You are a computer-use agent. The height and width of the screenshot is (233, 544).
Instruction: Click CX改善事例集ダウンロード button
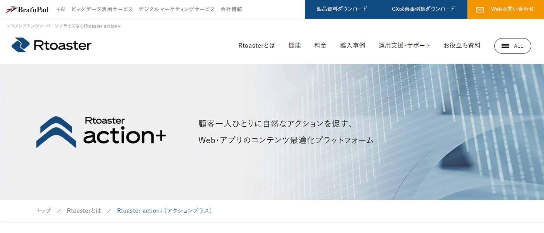point(423,9)
